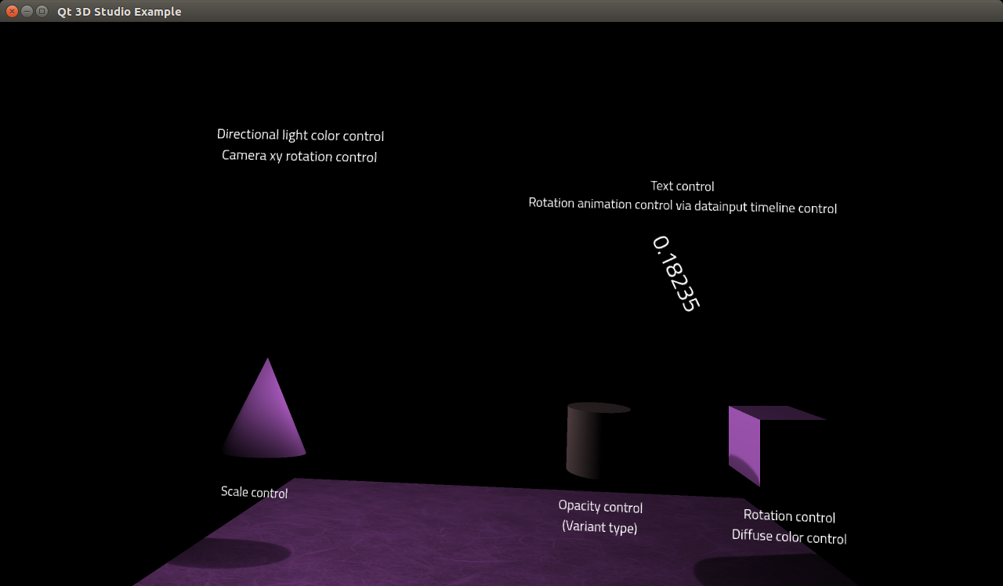Click the "(Variant type)" text
The width and height of the screenshot is (1003, 586).
599,527
